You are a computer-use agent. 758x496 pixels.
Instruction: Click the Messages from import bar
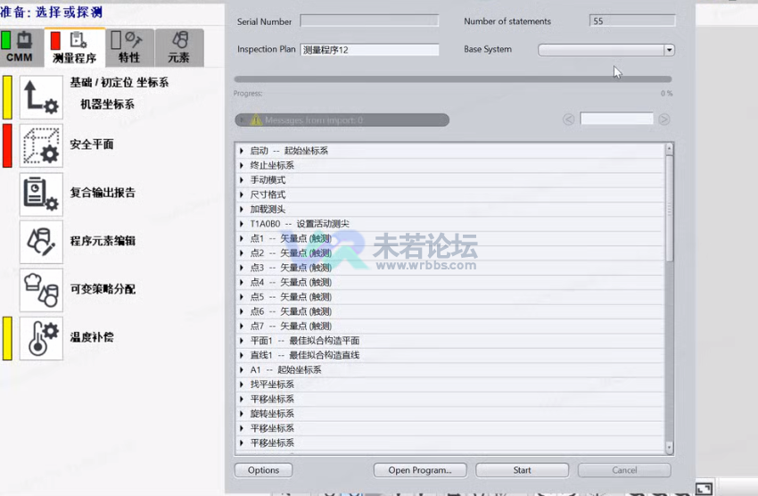pos(342,120)
